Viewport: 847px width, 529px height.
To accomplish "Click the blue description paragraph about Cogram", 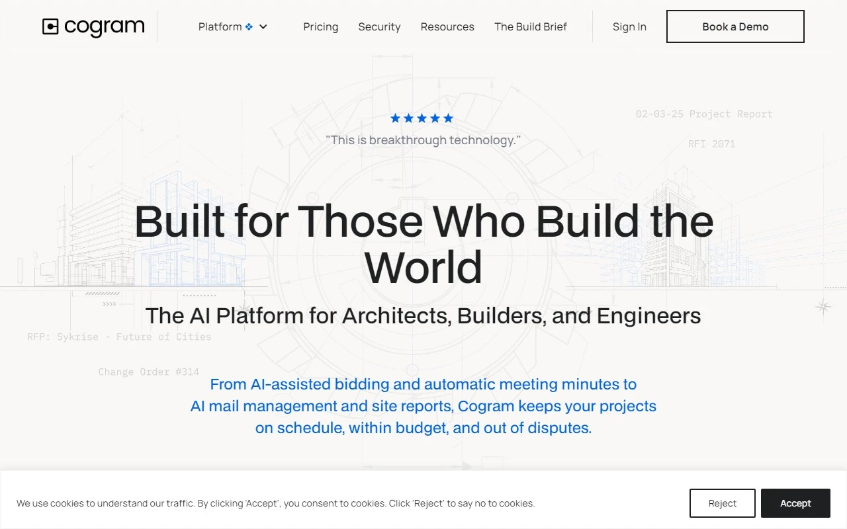I will pyautogui.click(x=423, y=406).
